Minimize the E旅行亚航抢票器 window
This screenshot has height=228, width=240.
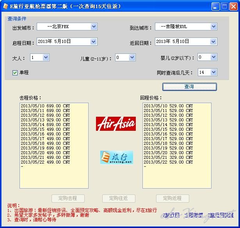point(215,7)
